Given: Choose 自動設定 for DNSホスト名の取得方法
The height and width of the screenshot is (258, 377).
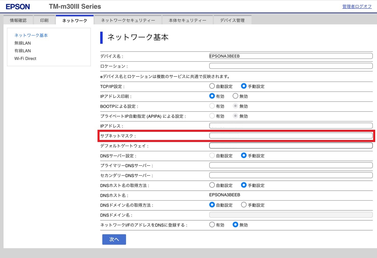Looking at the screenshot, I should click(x=212, y=185).
